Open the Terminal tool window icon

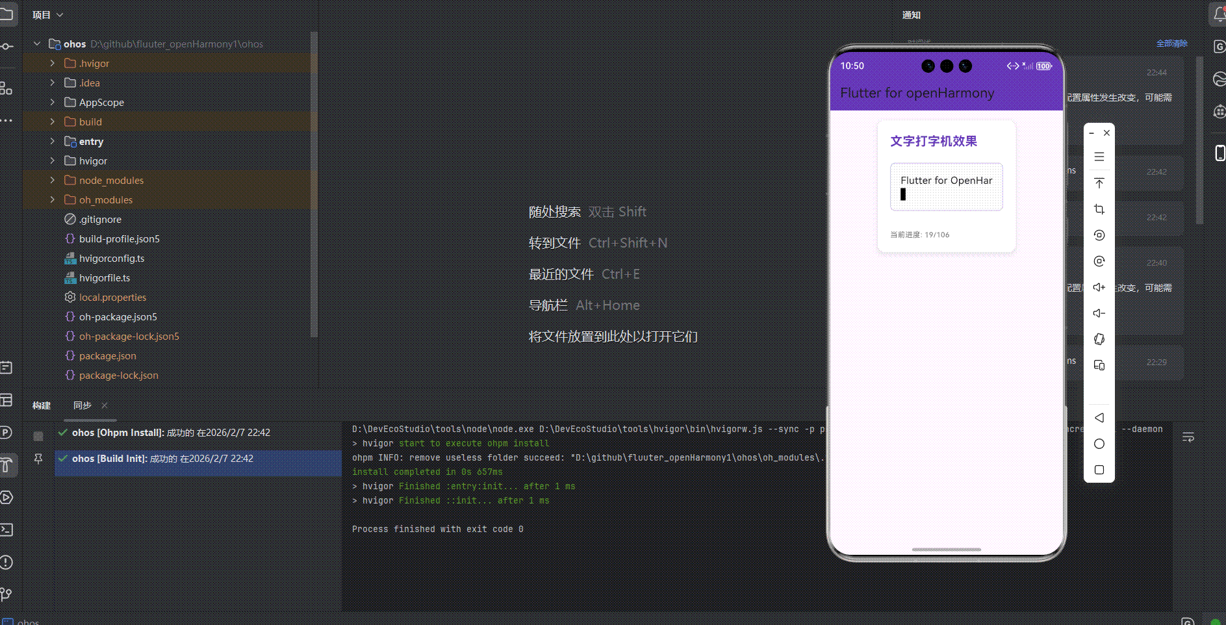click(6, 529)
